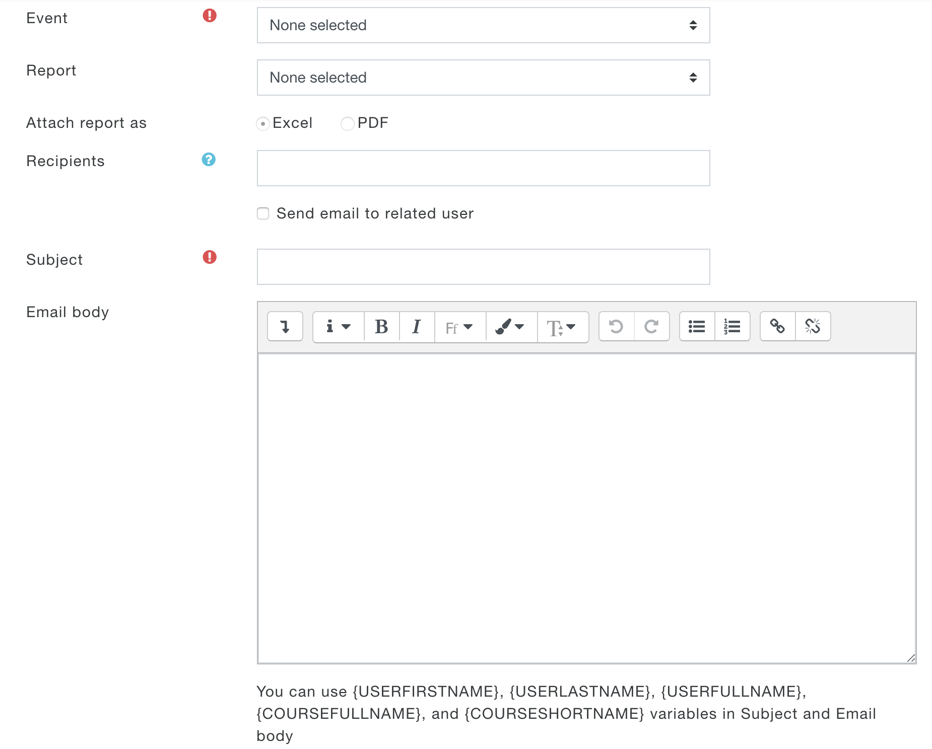The width and height of the screenshot is (932, 749).
Task: Insert an ordered numbered list
Action: pos(733,327)
